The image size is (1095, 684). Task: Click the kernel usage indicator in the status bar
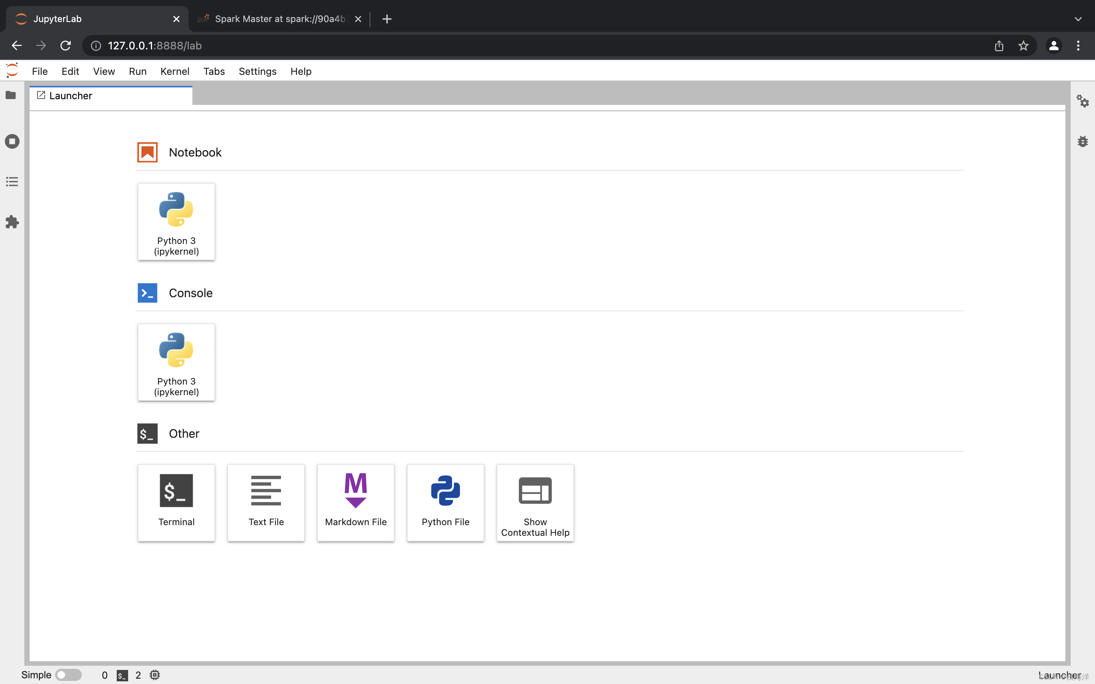click(154, 674)
